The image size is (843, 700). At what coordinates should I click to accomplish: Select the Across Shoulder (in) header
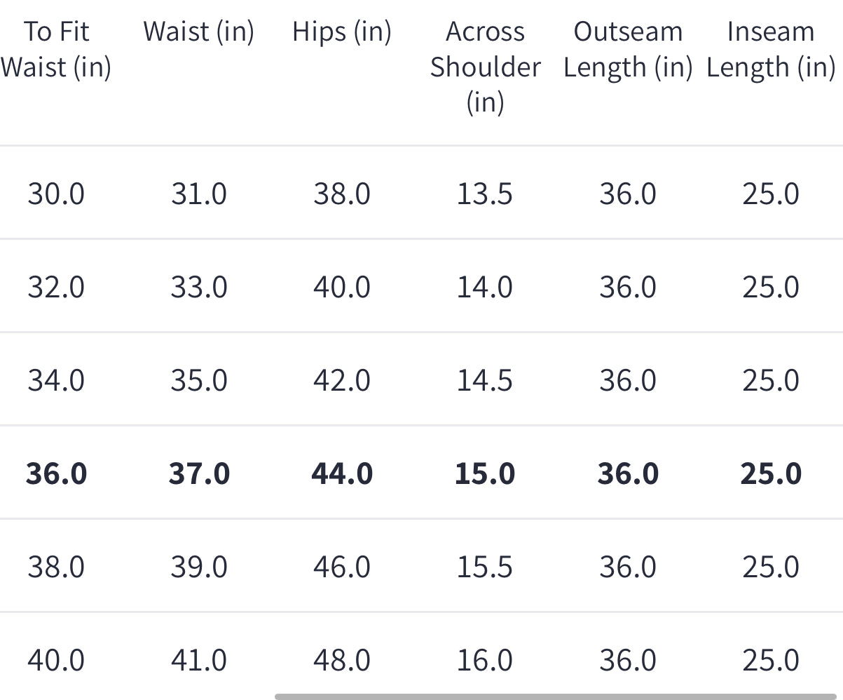pyautogui.click(x=485, y=67)
